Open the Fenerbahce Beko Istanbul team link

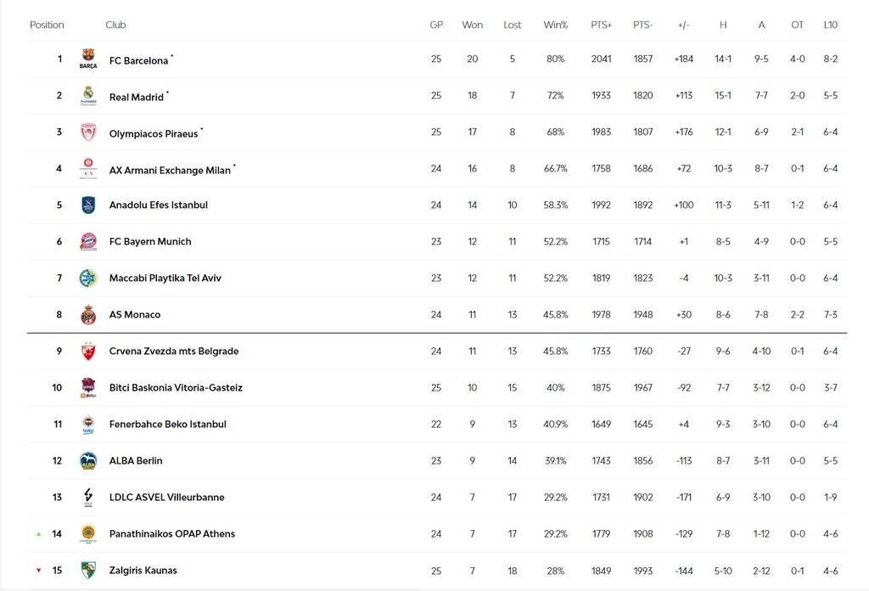pyautogui.click(x=167, y=424)
